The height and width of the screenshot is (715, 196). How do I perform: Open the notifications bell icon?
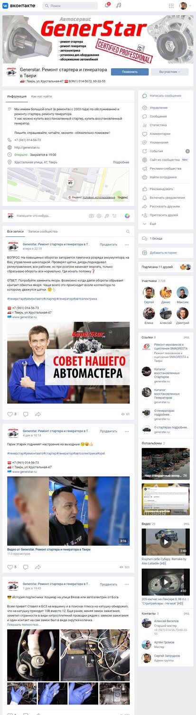(x=107, y=6)
